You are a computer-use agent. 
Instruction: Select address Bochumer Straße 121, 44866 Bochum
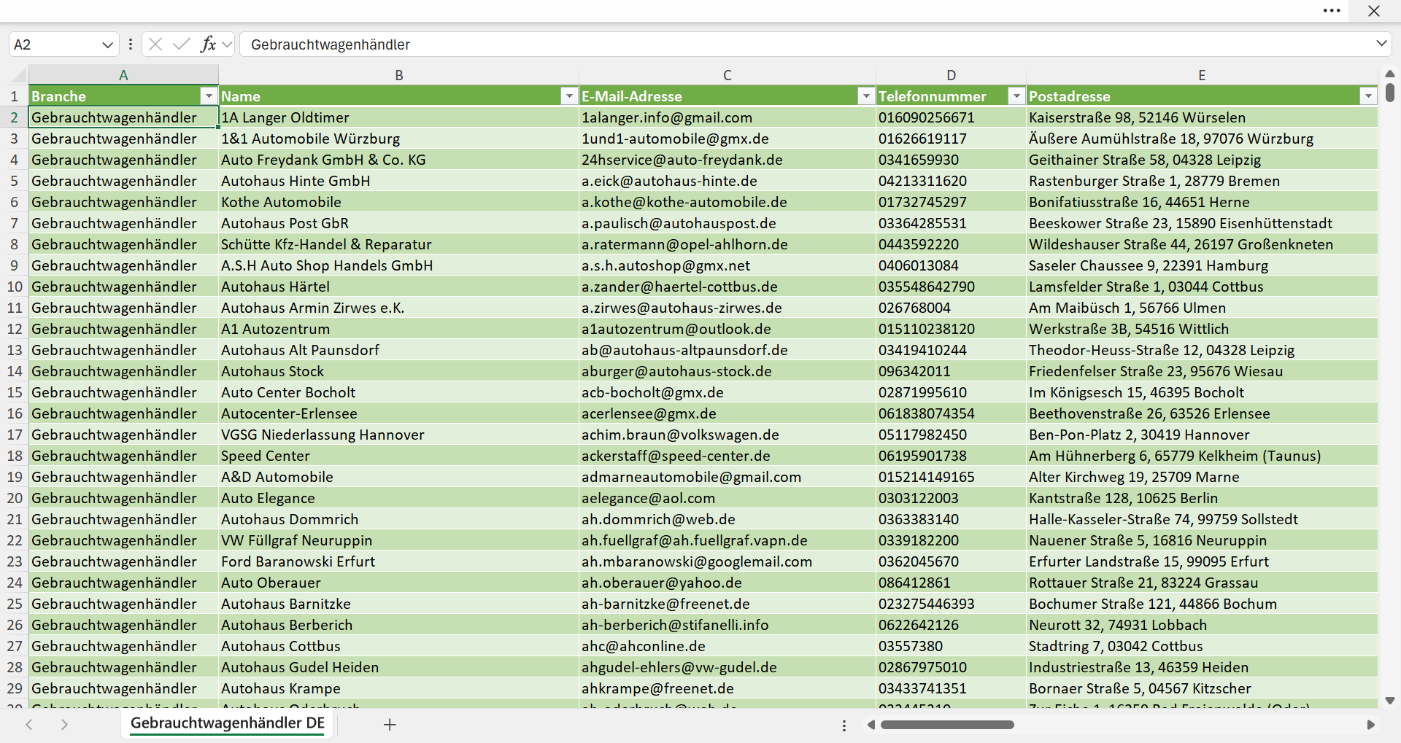(x=1202, y=604)
